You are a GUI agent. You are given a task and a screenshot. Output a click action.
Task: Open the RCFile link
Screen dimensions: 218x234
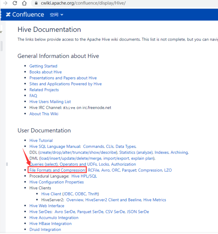pos(94,170)
